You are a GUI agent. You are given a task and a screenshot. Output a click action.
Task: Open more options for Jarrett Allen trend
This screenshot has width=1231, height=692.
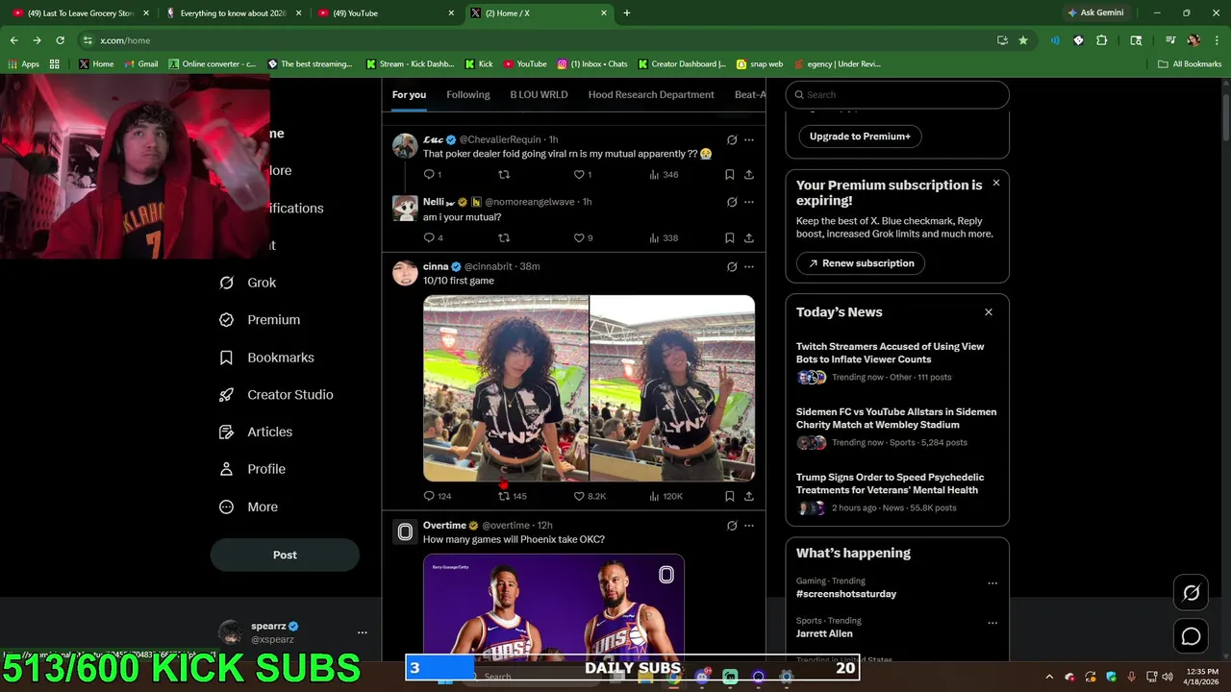tap(992, 623)
